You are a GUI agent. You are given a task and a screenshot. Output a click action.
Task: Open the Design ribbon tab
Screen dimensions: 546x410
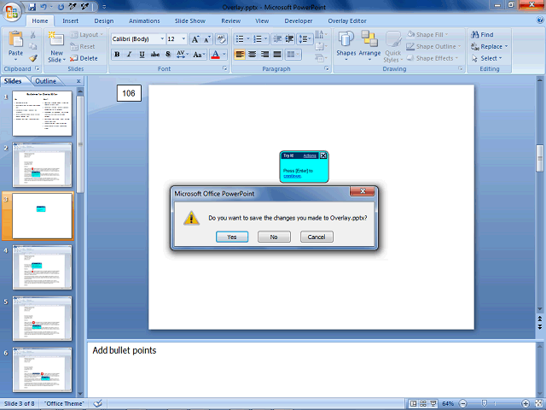pyautogui.click(x=104, y=20)
